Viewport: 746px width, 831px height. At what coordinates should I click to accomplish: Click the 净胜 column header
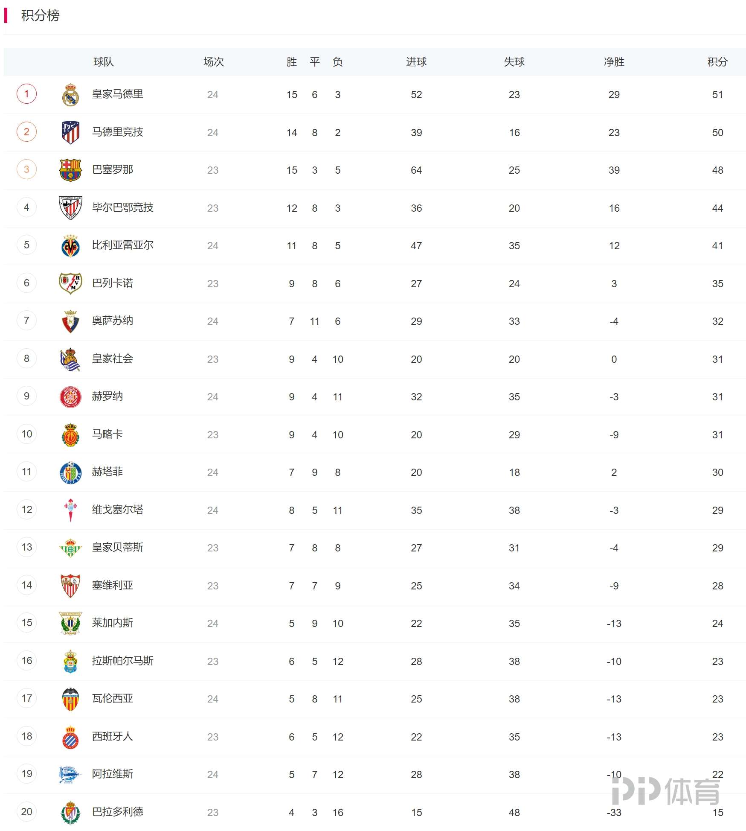click(x=614, y=62)
